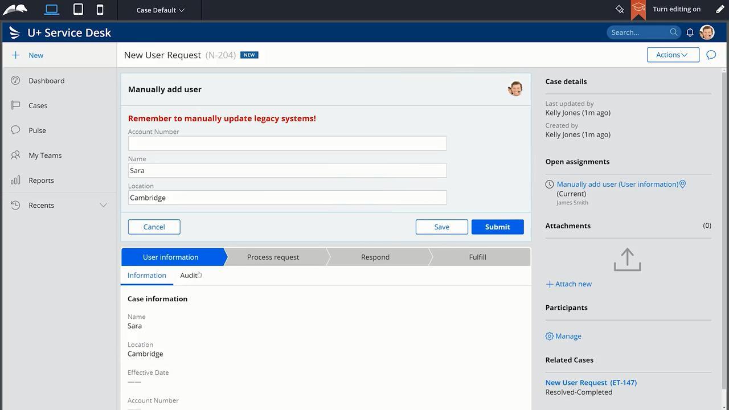729x410 pixels.
Task: Switch to mobile phone preview icon
Action: coord(100,10)
